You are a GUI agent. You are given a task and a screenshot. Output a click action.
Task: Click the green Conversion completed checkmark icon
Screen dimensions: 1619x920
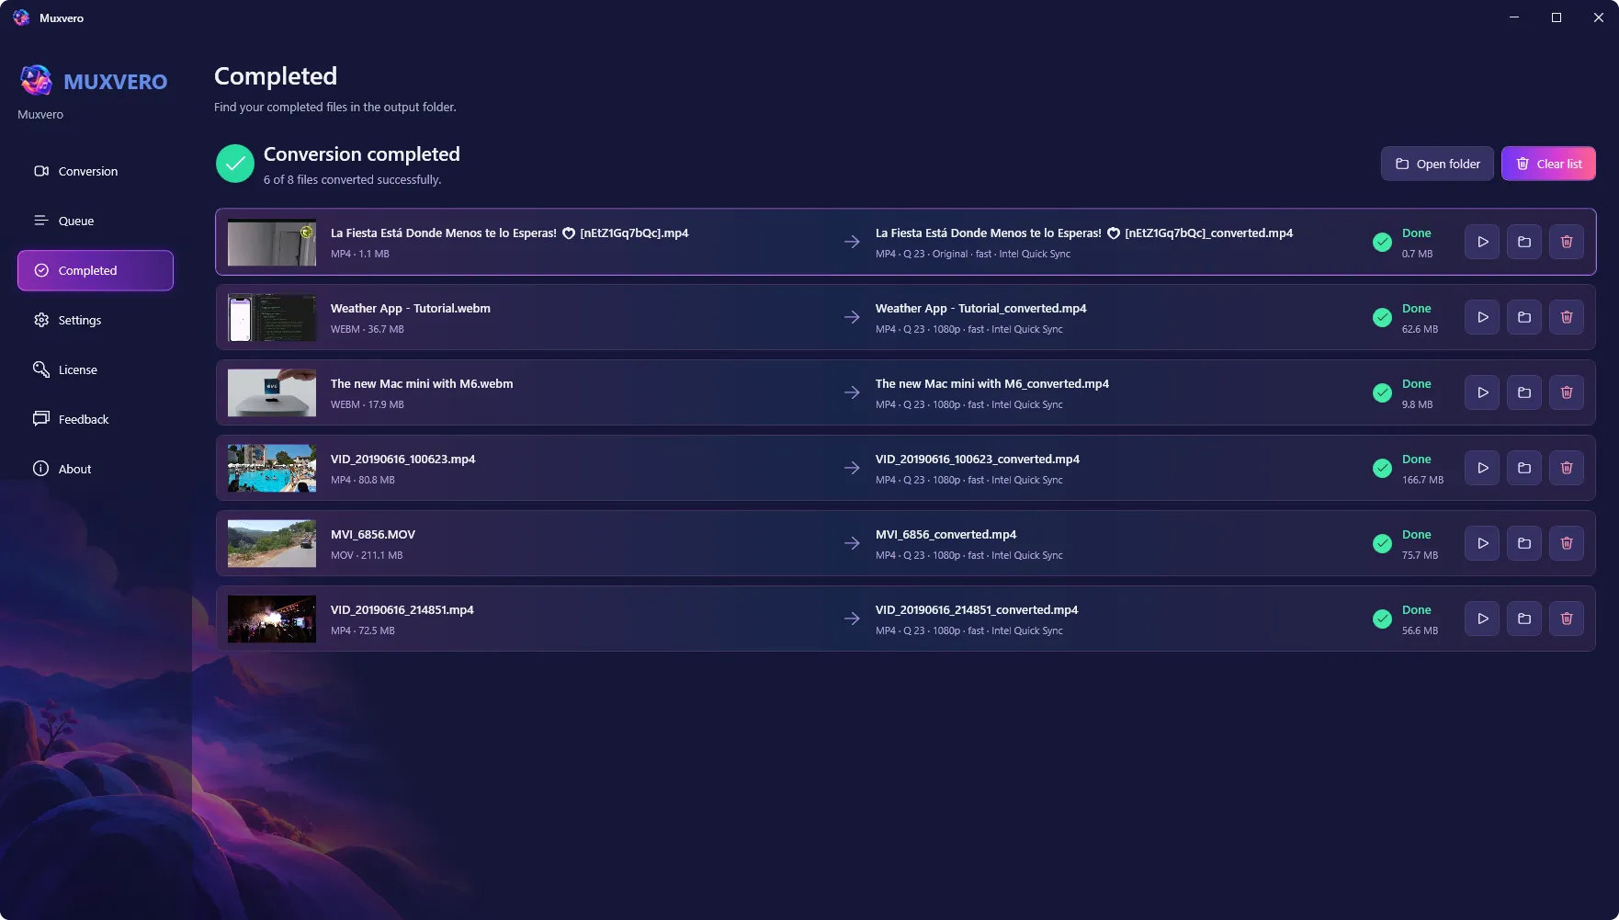click(x=235, y=164)
